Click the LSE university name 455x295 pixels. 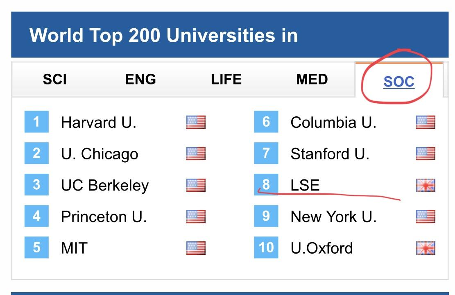[x=305, y=185]
